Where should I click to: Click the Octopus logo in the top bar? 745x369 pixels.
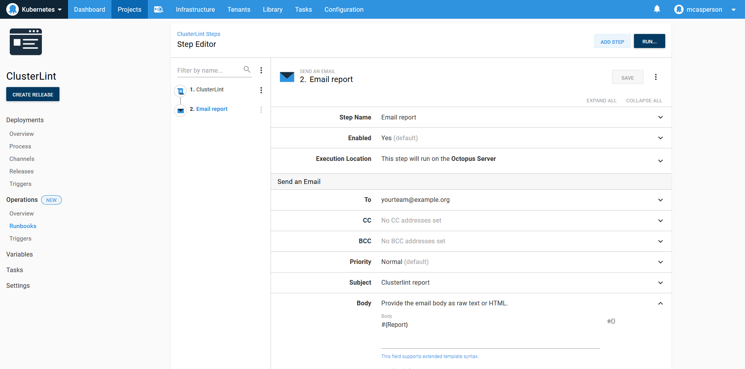[x=12, y=9]
